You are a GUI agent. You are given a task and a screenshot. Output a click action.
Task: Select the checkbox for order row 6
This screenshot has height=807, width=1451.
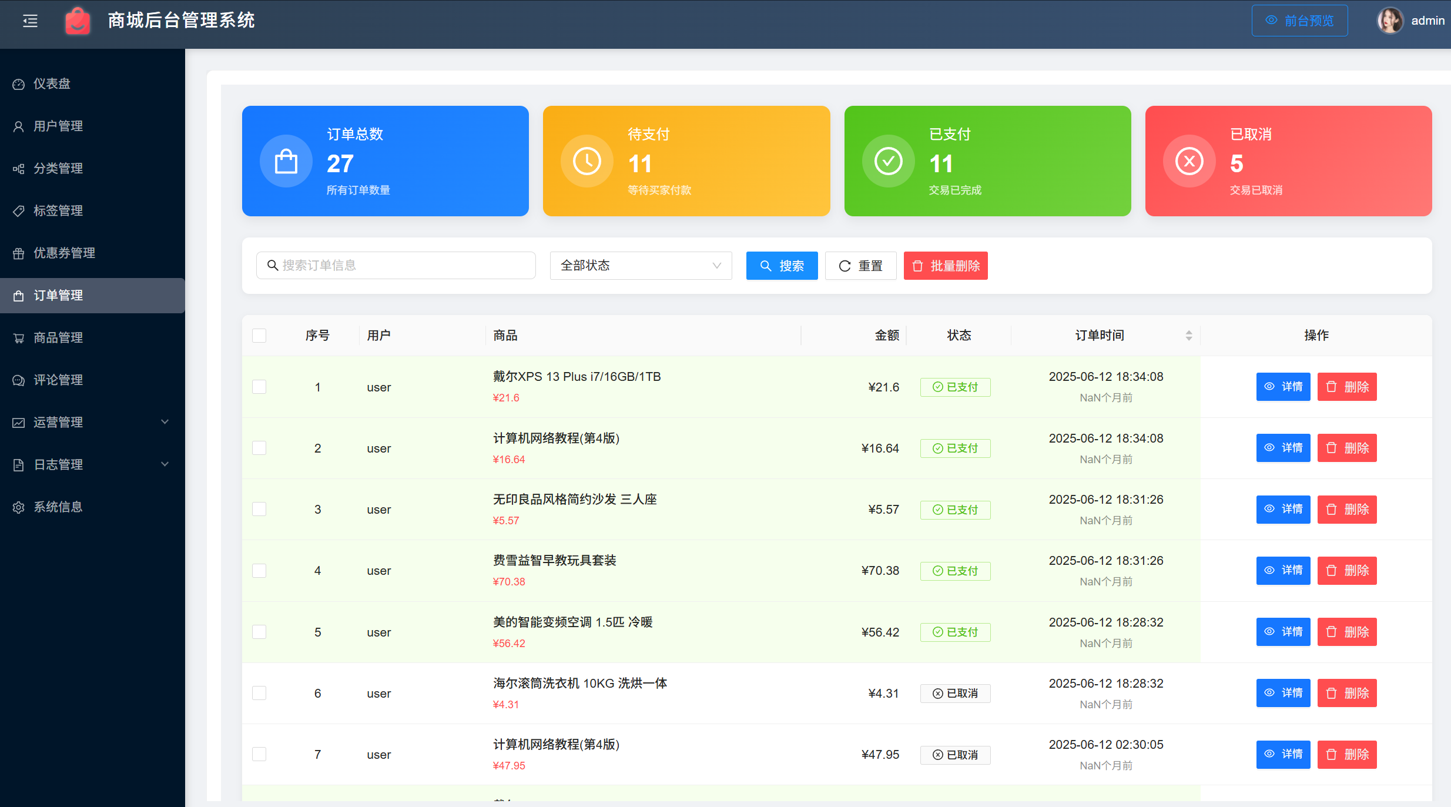259,693
